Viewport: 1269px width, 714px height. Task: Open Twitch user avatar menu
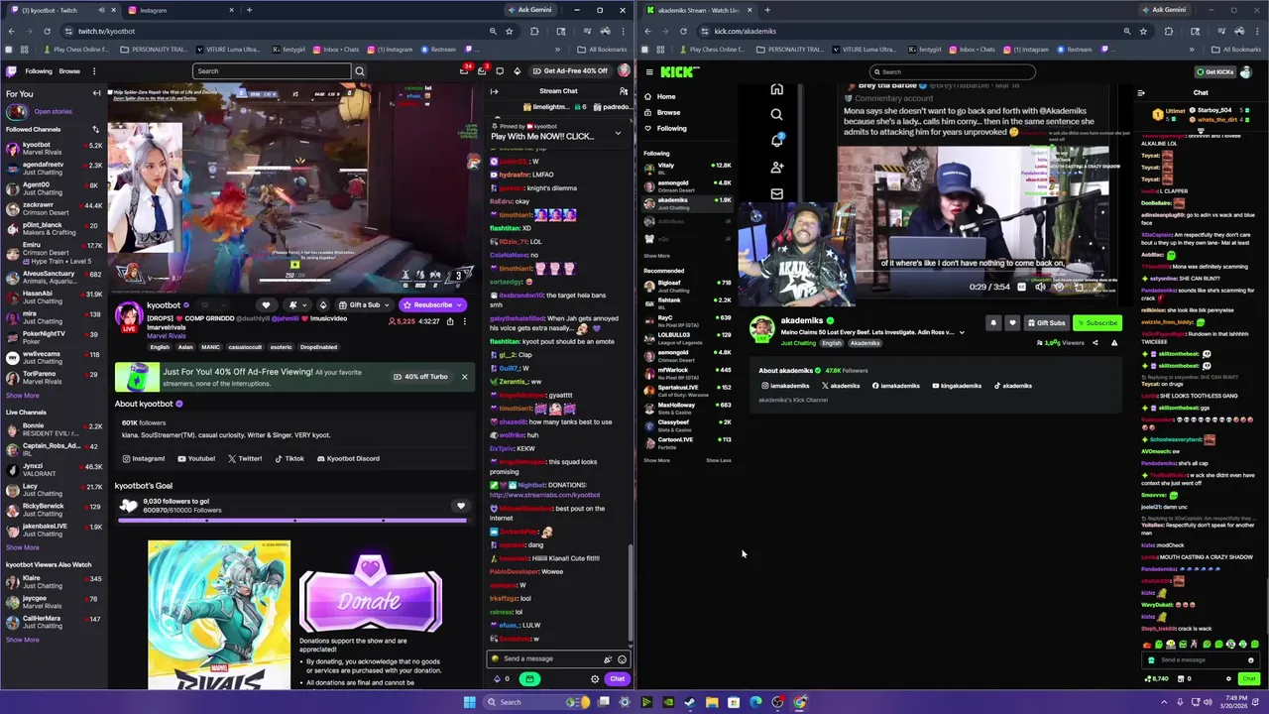[x=624, y=70]
